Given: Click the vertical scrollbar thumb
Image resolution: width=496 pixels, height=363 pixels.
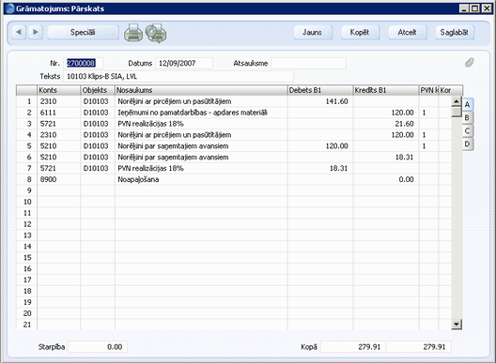Looking at the screenshot, I should point(457,113).
